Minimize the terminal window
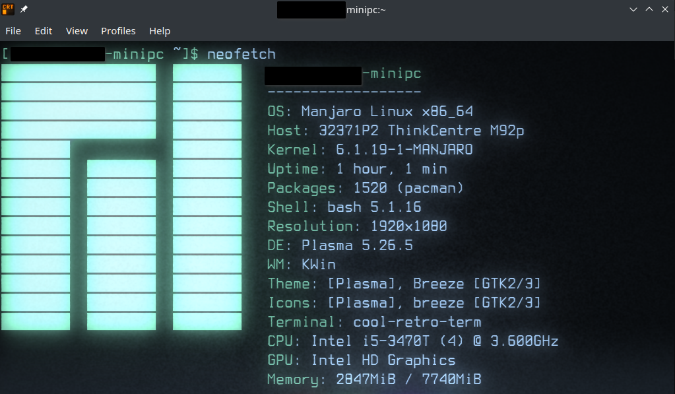Viewport: 675px width, 394px height. (633, 9)
